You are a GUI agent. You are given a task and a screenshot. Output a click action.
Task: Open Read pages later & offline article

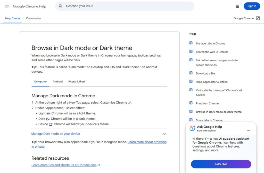(212, 82)
